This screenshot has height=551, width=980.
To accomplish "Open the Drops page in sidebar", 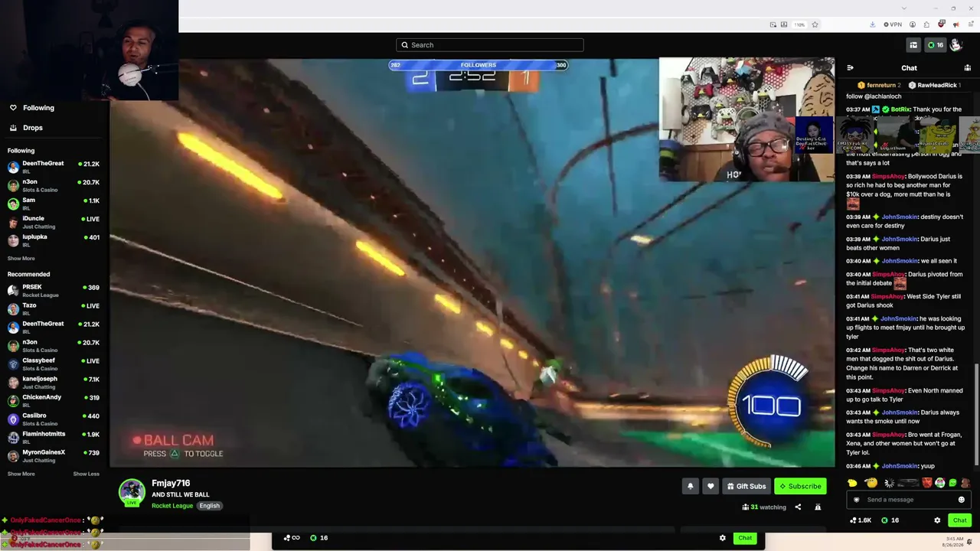I will pos(26,128).
